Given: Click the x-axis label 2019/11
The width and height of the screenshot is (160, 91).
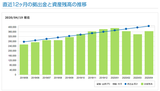Looking at the screenshot, I should tap(92, 78).
